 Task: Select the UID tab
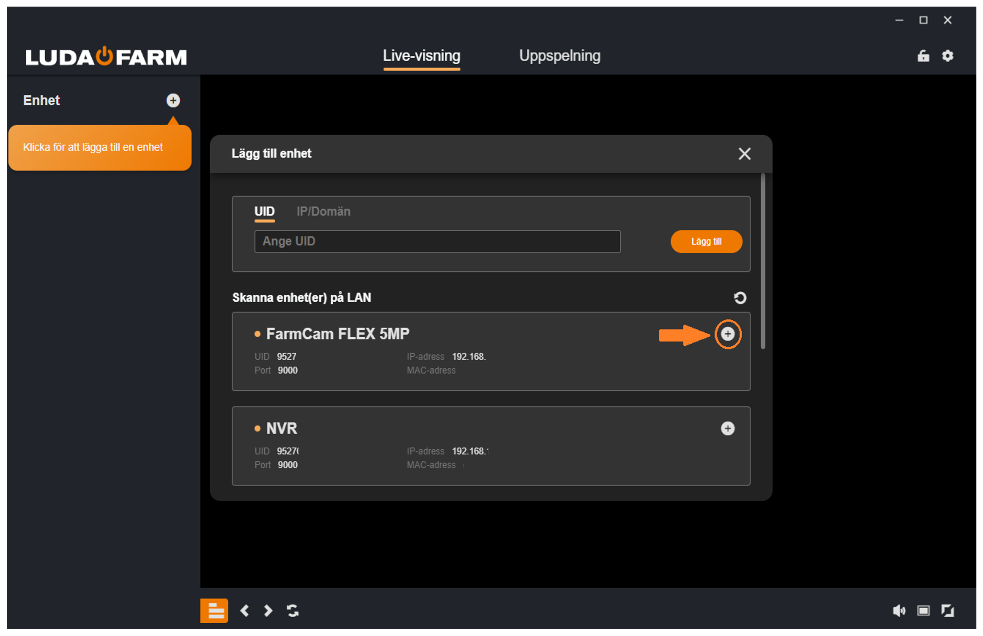point(264,211)
